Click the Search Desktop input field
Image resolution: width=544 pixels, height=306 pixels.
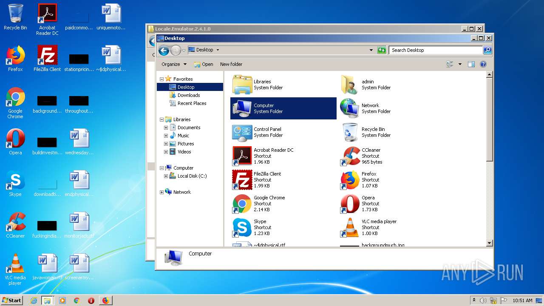coord(436,50)
